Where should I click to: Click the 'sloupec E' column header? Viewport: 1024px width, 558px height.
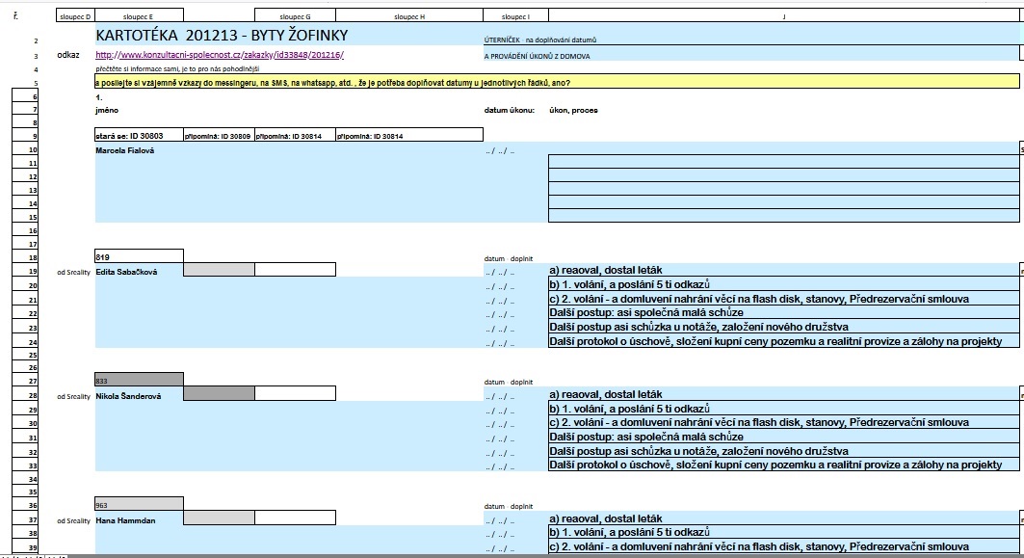click(x=139, y=16)
